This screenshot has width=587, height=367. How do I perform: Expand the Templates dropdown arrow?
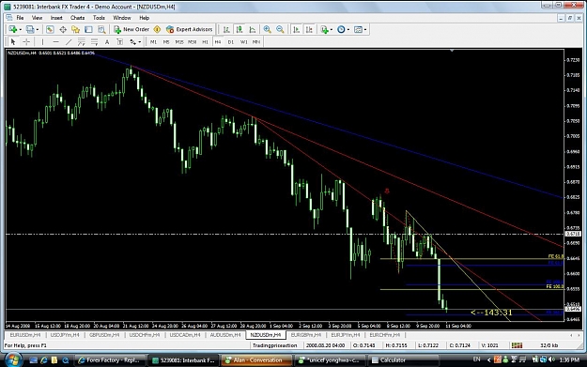(x=365, y=29)
